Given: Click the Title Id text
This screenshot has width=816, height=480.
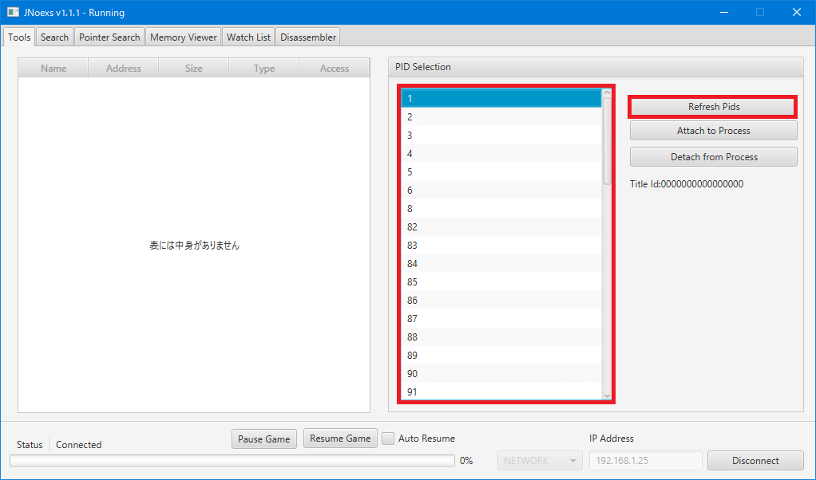Looking at the screenshot, I should 687,184.
